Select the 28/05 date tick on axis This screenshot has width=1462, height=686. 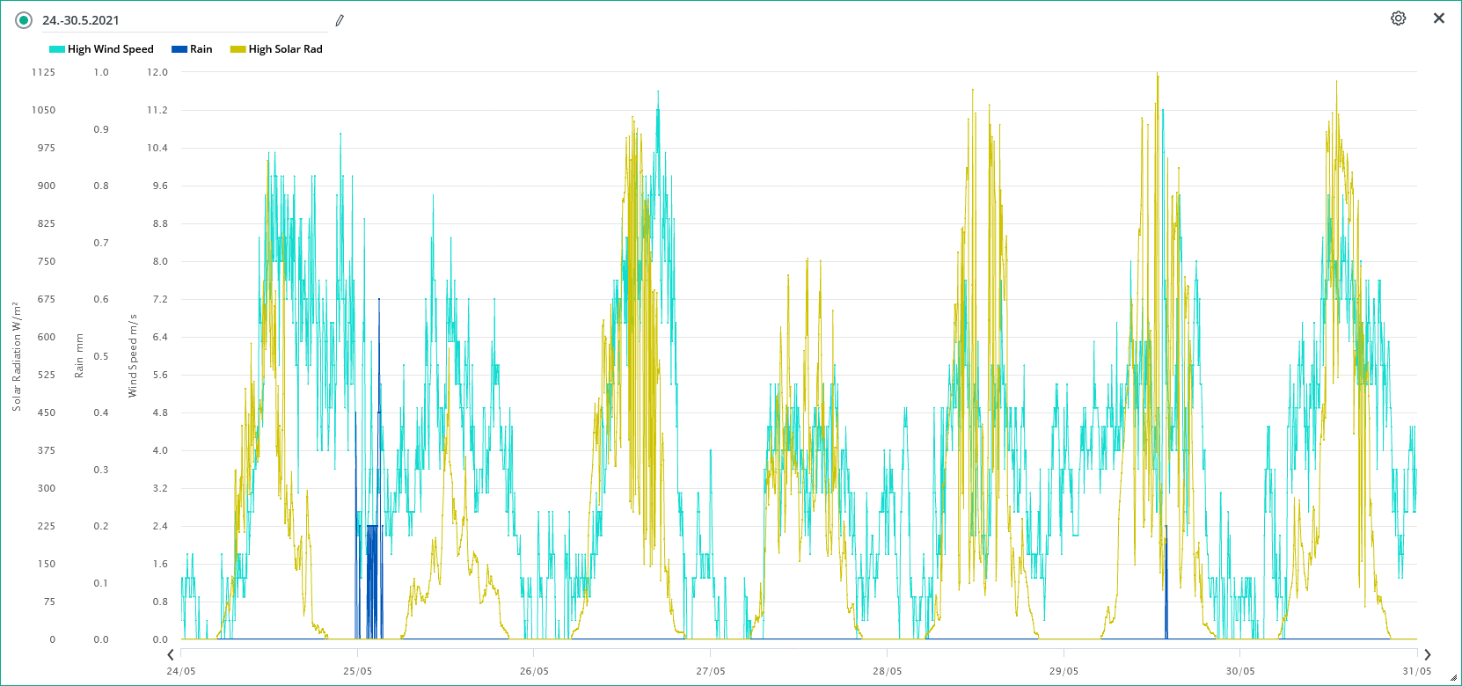coord(887,671)
